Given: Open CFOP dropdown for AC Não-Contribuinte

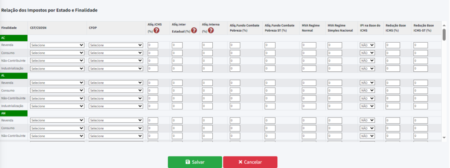Looking at the screenshot, I should [116, 61].
